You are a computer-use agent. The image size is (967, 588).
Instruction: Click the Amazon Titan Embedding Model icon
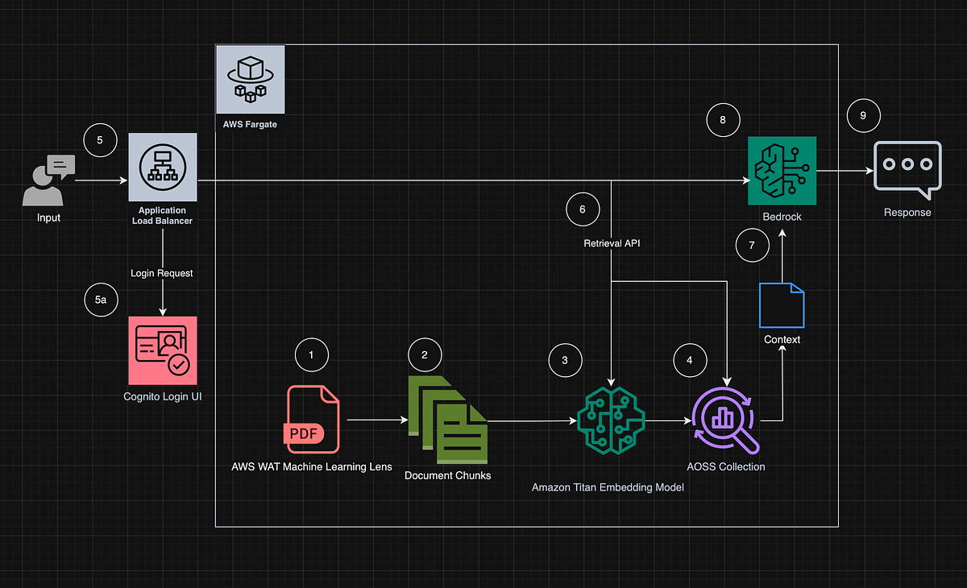pos(610,420)
